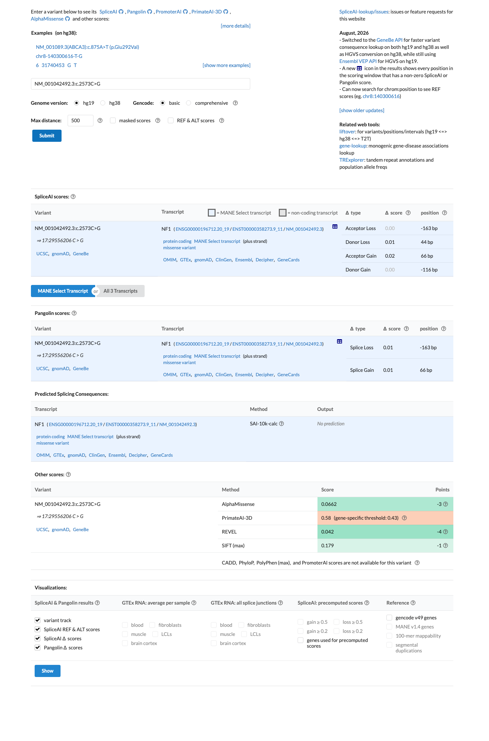Load example NM_001089.3(ABCA3):c.875A>T

point(87,47)
